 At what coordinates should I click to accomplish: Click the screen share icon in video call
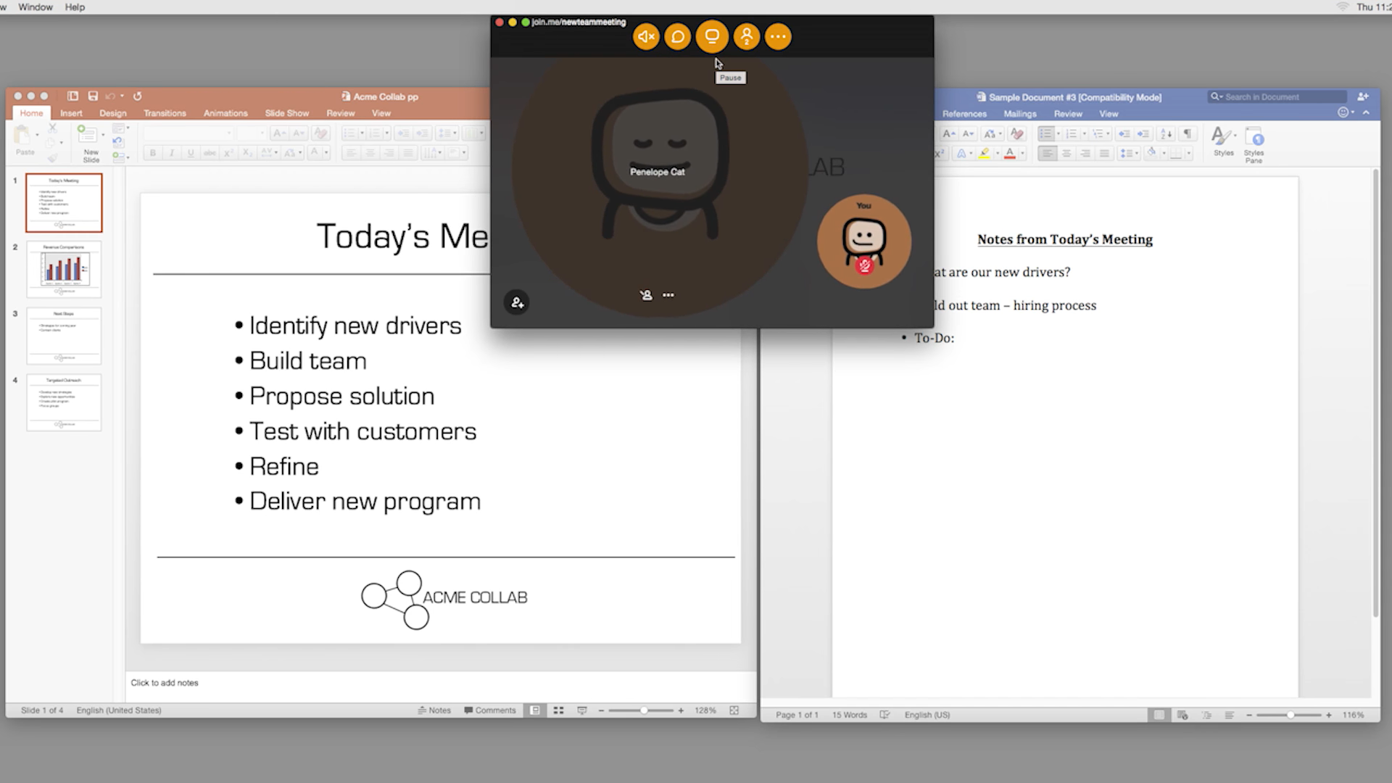712,36
